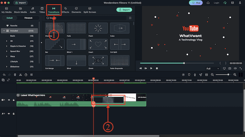Click the marker shield icon
The height and width of the screenshot is (137, 245).
pyautogui.click(x=189, y=75)
